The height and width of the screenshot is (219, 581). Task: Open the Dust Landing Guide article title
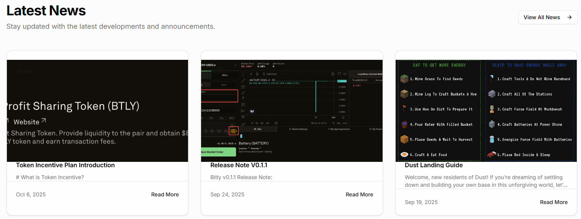[434, 165]
